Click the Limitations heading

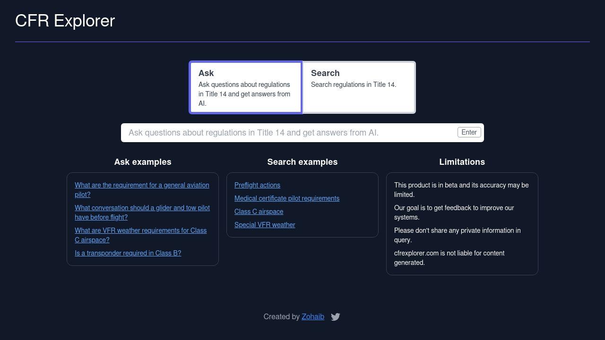pyautogui.click(x=462, y=162)
